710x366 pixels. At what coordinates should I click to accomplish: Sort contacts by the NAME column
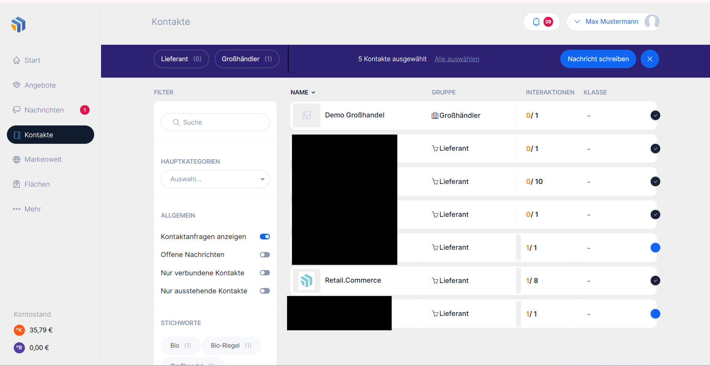303,93
